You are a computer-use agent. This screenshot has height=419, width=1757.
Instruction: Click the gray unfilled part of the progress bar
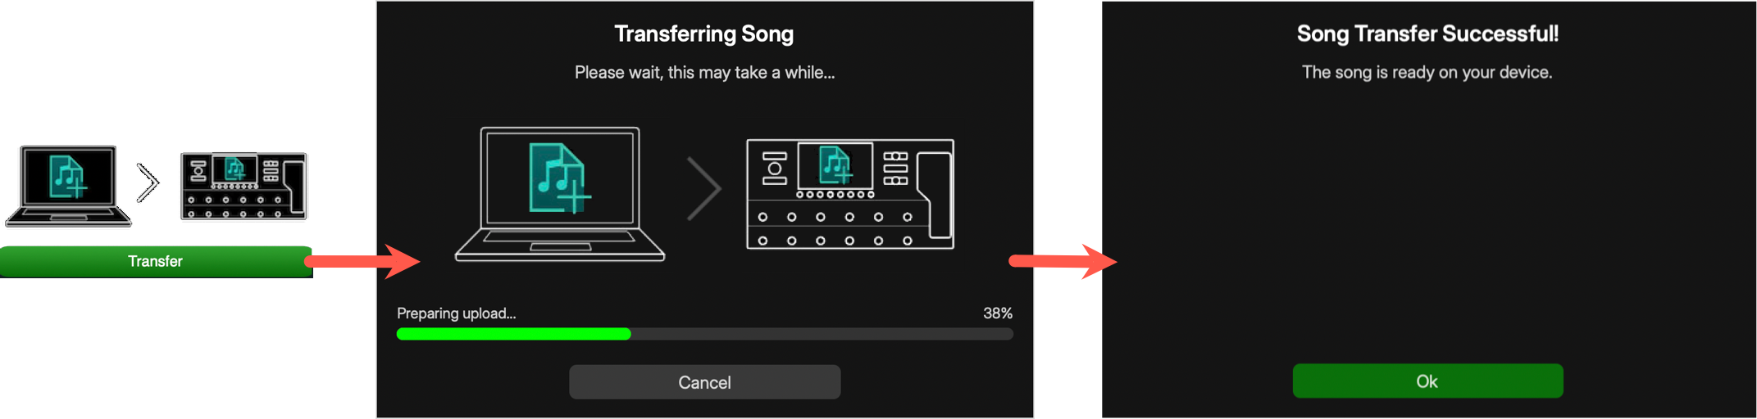point(822,334)
